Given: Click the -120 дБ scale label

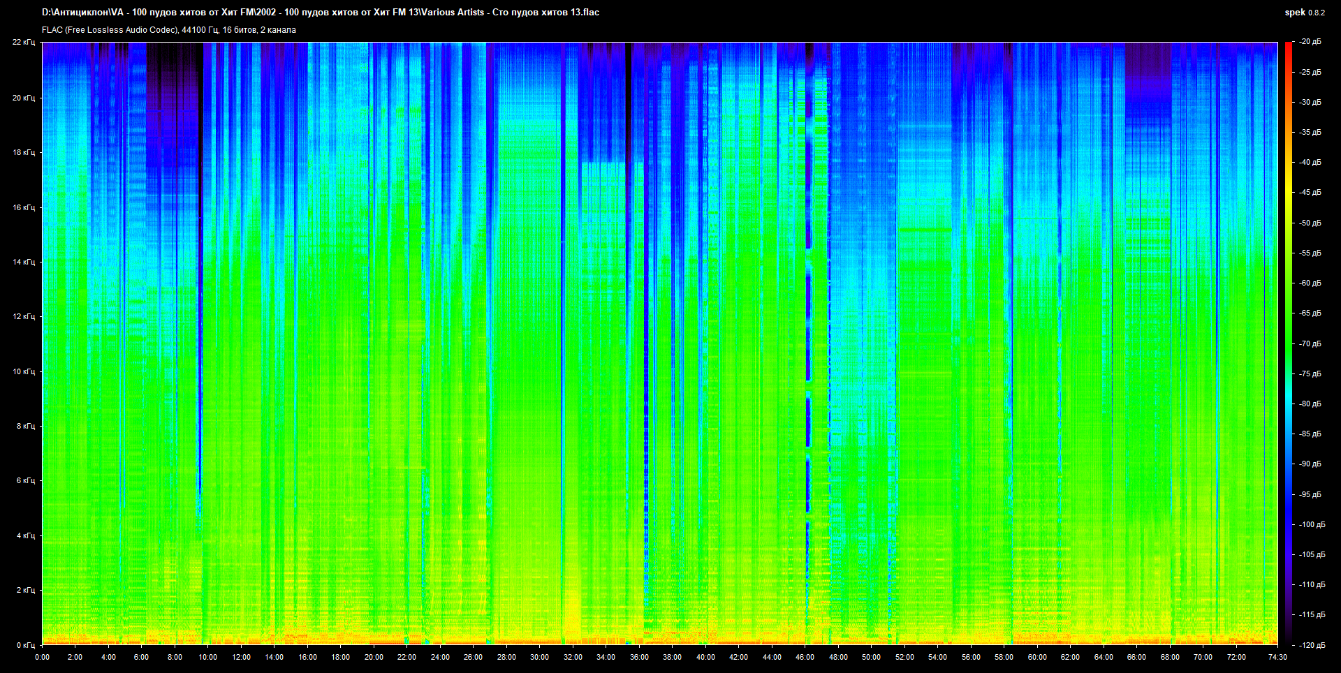Looking at the screenshot, I should [1310, 645].
